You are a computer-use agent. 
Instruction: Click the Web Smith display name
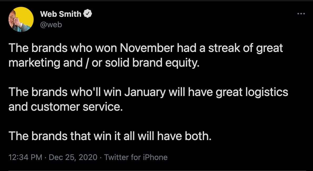tap(61, 14)
